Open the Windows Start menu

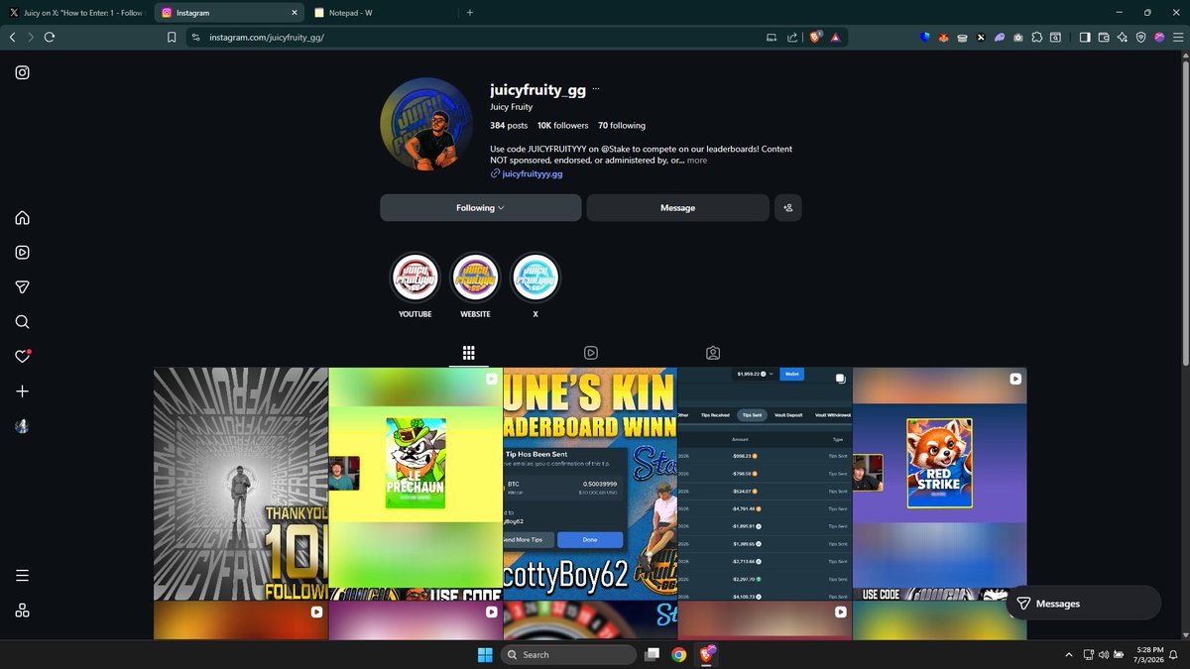click(484, 655)
